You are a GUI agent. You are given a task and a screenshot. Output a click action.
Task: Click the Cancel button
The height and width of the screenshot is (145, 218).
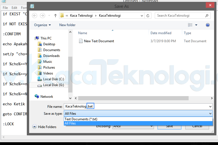pos(197,127)
